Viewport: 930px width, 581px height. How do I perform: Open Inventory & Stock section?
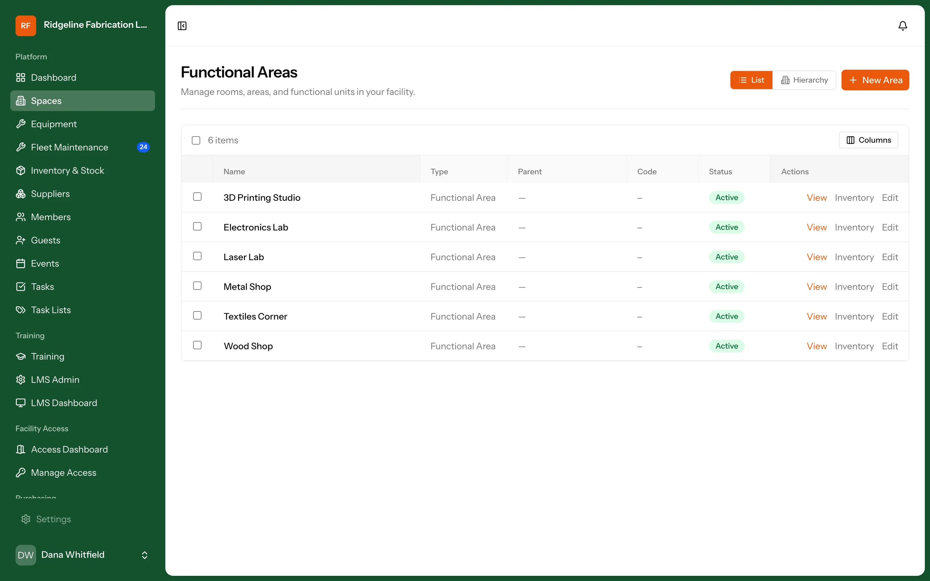point(83,171)
